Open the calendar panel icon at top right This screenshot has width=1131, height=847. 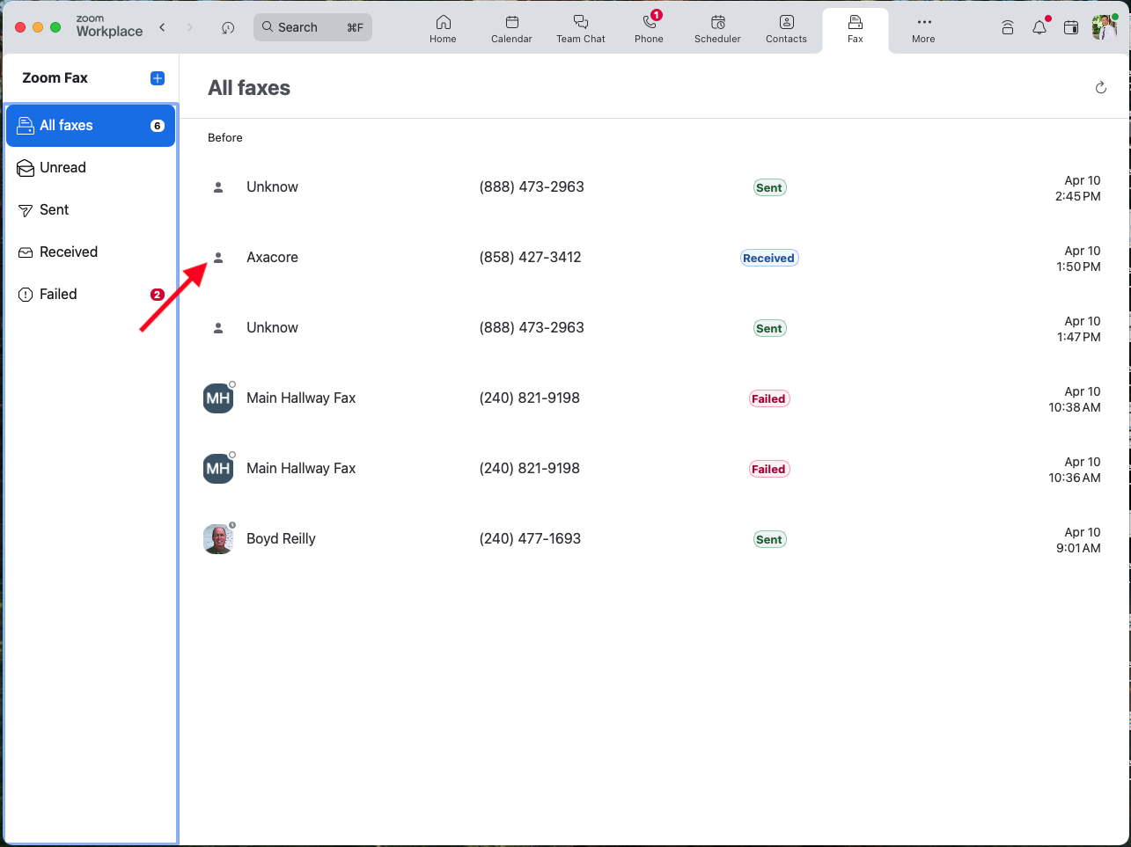pyautogui.click(x=1071, y=27)
